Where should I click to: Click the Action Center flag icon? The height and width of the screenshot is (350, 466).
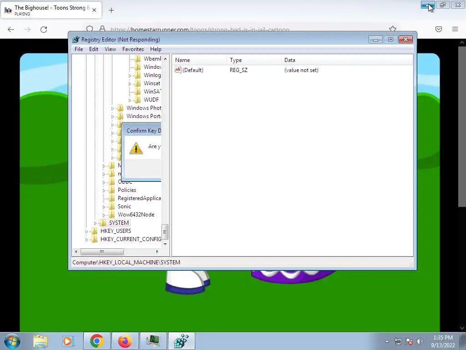(409, 341)
